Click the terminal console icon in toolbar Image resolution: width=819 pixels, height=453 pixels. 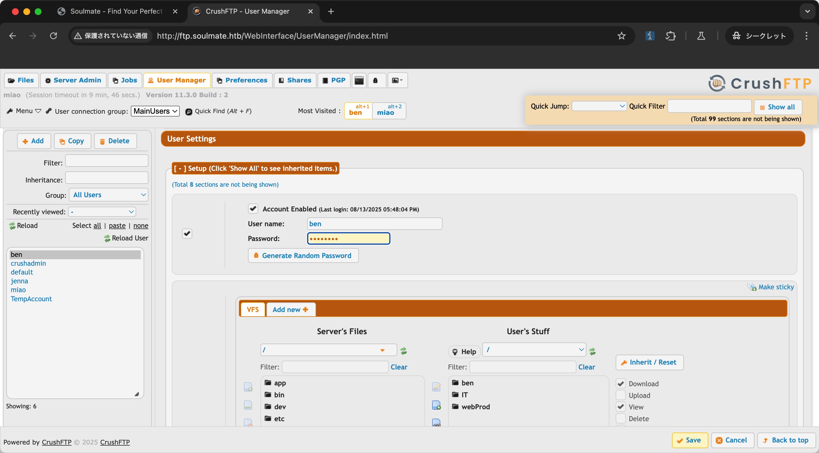(359, 80)
